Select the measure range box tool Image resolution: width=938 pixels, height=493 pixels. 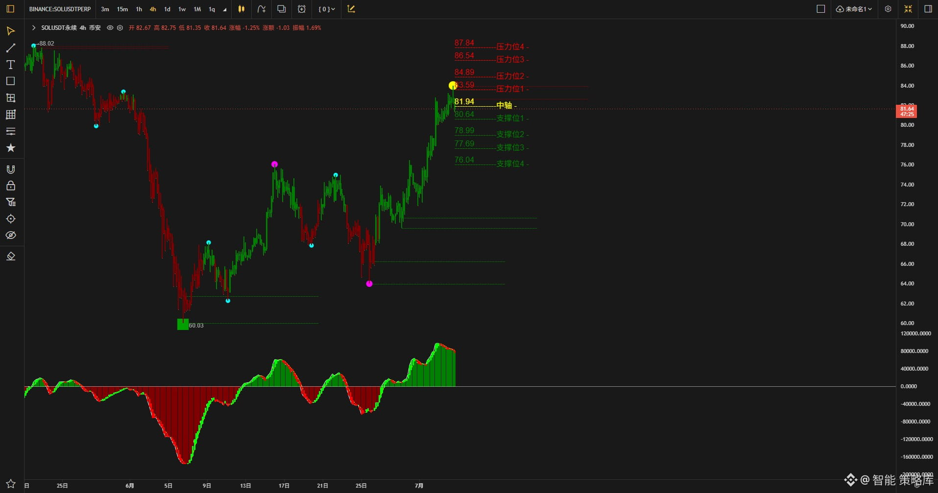tap(10, 98)
